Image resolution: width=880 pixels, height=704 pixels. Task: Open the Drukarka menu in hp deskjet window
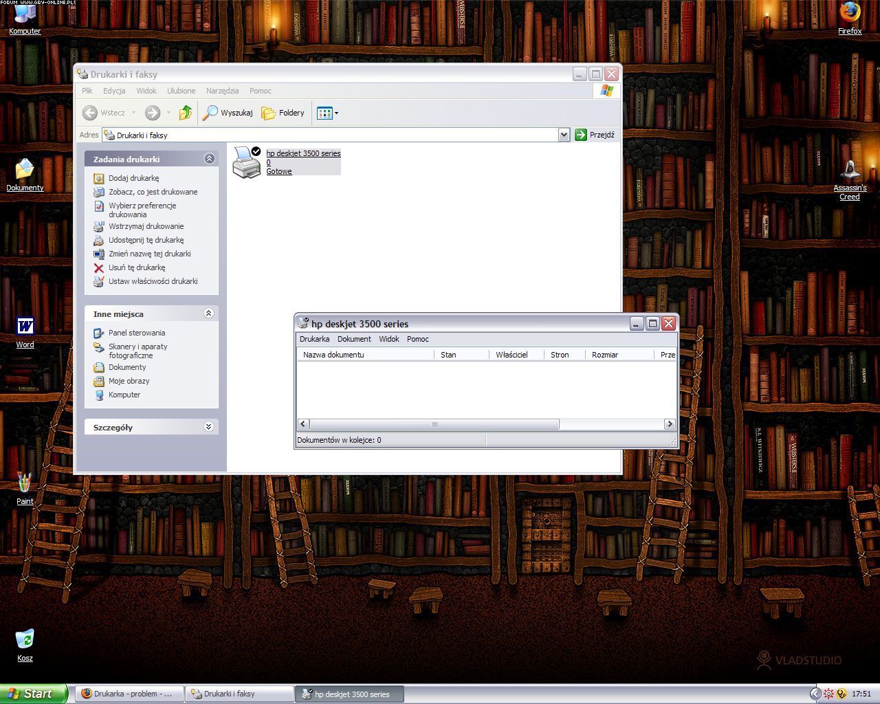pyautogui.click(x=315, y=339)
